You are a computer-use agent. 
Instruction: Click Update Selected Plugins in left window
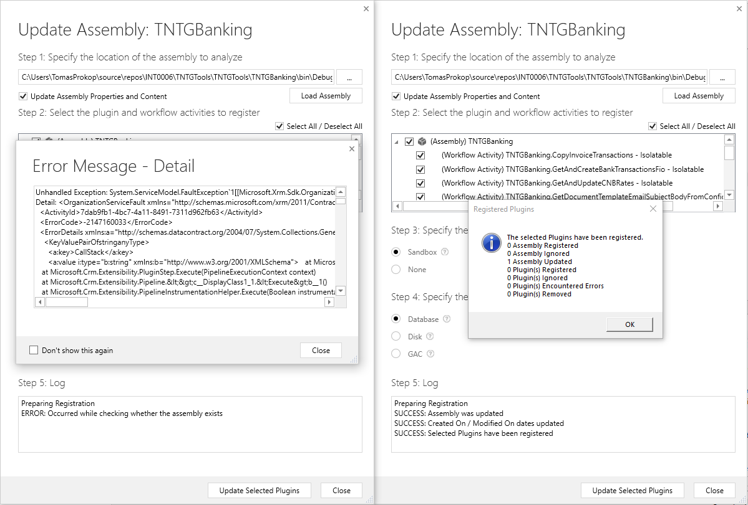260,491
